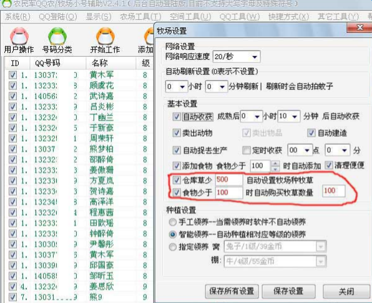Screen dimensions: 372x303
Task: Click the 用户操作 penguin icon
Action: point(19,36)
